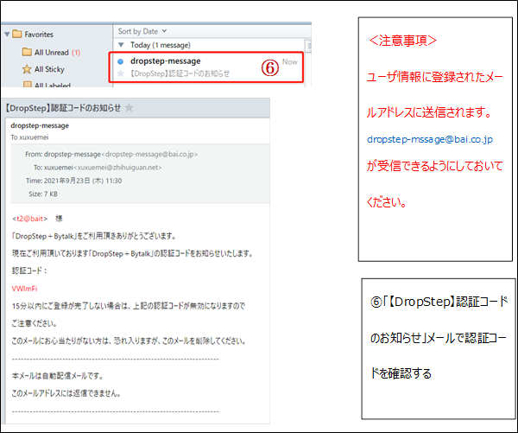Click the Favorites folder icon
Screen dimensions: 518x433
coord(17,34)
